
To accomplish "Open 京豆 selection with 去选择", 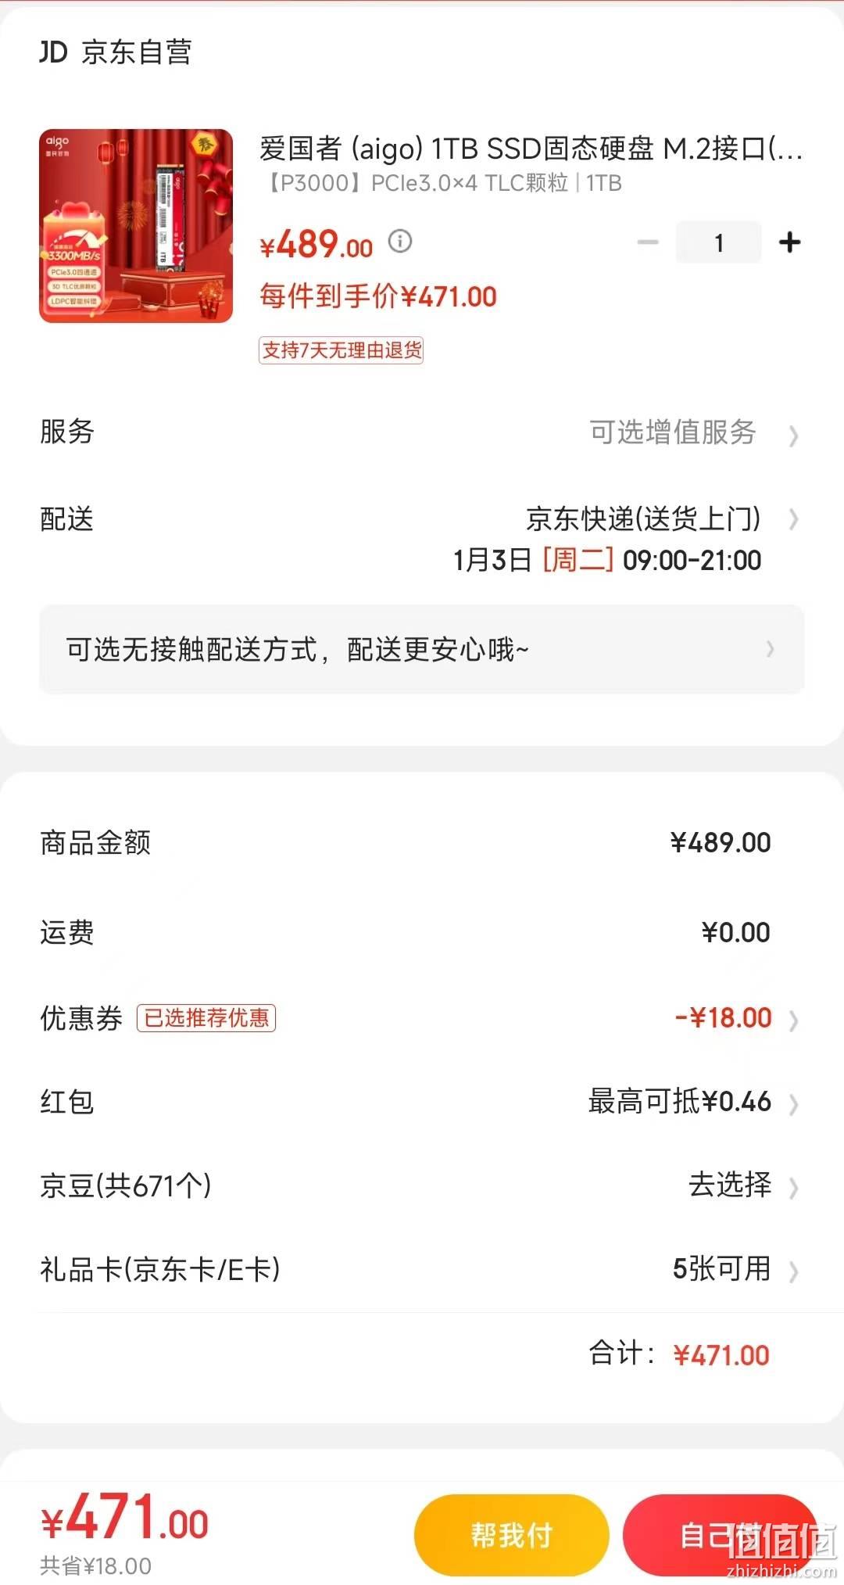I will tap(422, 1185).
